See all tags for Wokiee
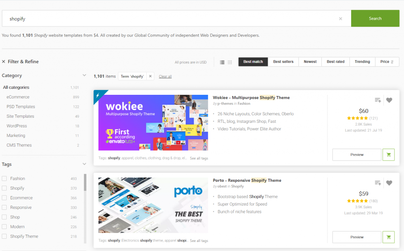 coord(199,158)
